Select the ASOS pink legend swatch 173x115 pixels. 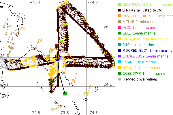(x=120, y=28)
